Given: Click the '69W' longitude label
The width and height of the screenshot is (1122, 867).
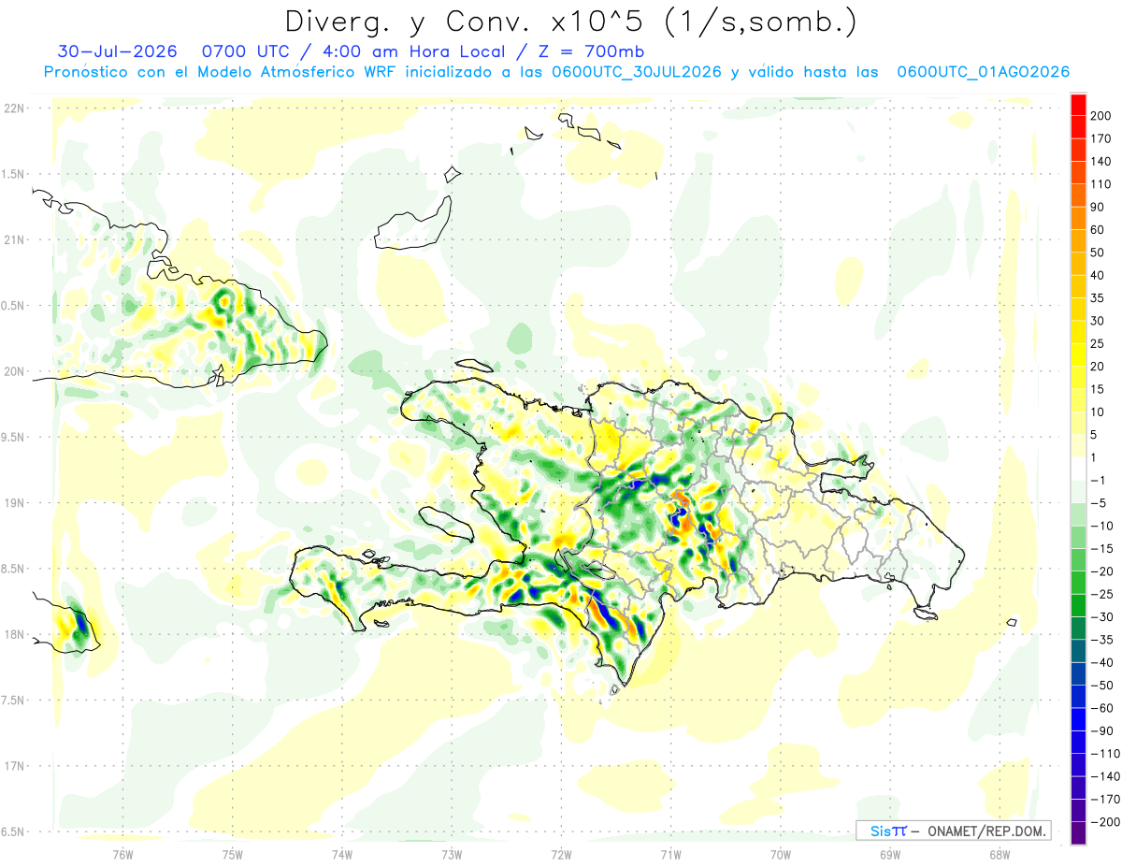Looking at the screenshot, I should tap(890, 854).
